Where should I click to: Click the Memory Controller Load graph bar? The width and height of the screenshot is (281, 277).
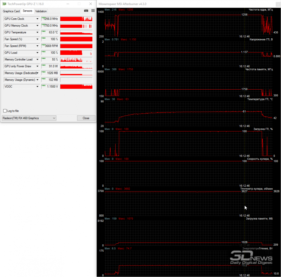(x=76, y=59)
